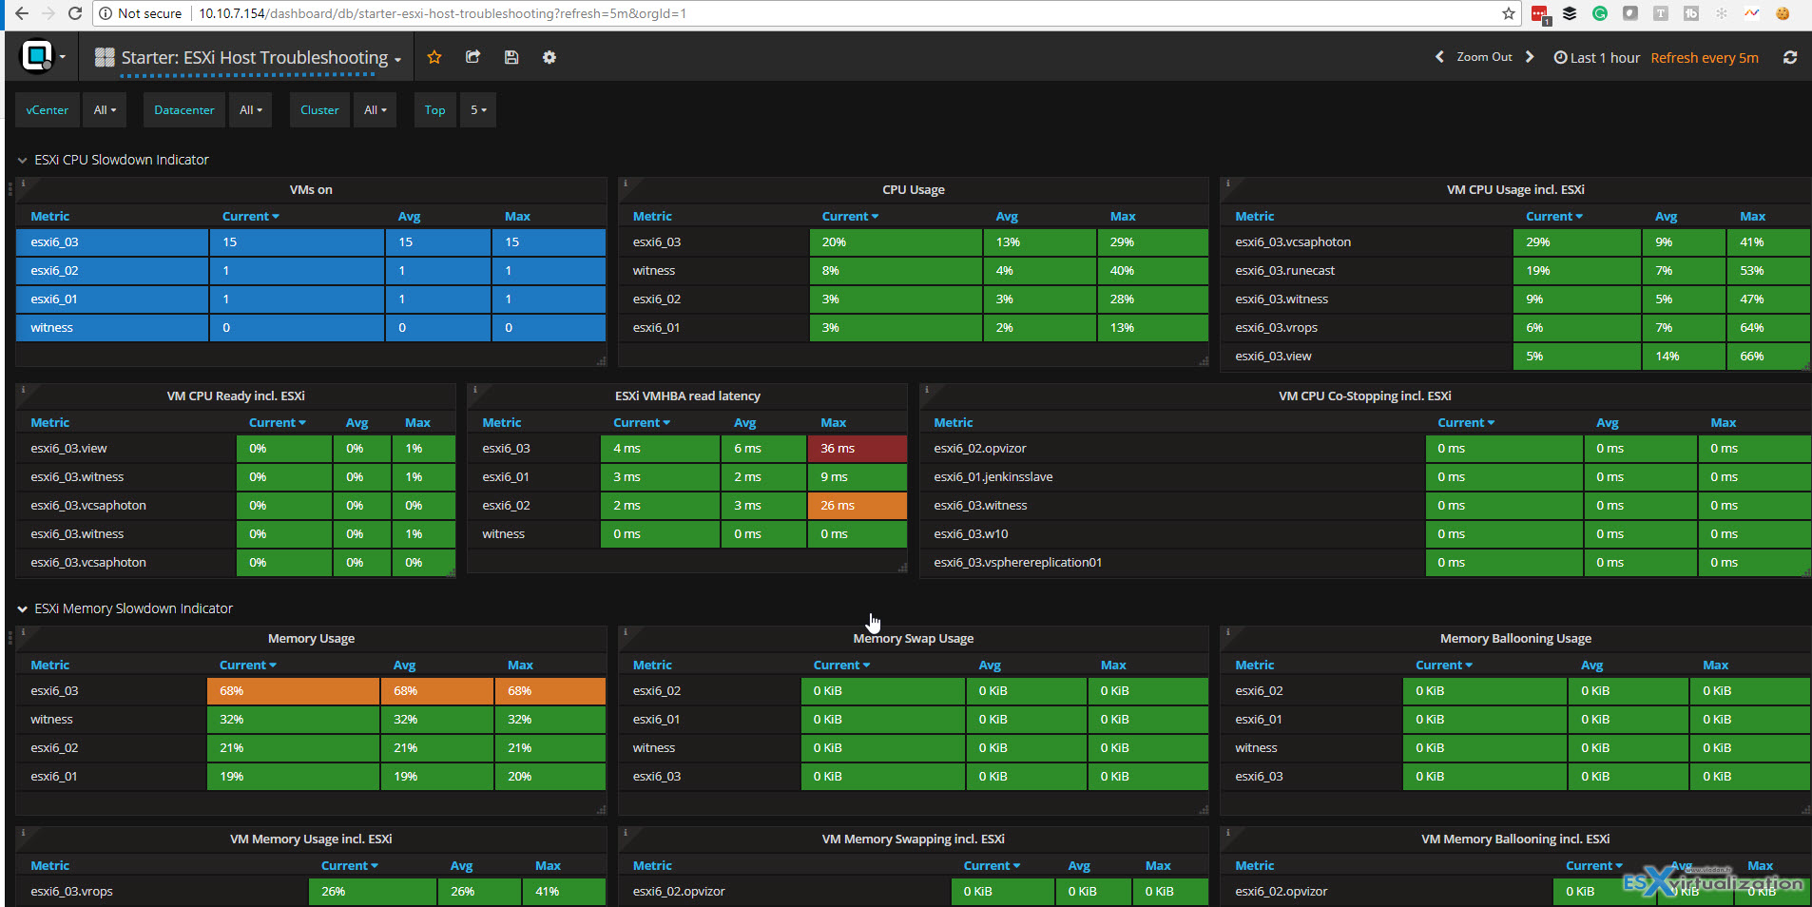
Task: Select 26 ms max latency cell
Action: click(858, 506)
